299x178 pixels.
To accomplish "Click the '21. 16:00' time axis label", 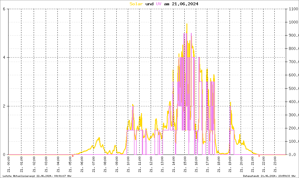I will (196, 164).
